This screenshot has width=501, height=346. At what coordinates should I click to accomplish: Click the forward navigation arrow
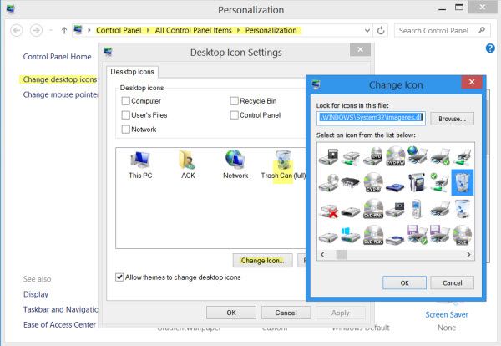pyautogui.click(x=36, y=31)
